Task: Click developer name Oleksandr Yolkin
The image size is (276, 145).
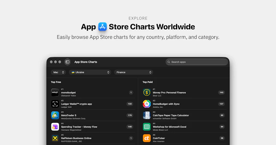Action: 69,96
